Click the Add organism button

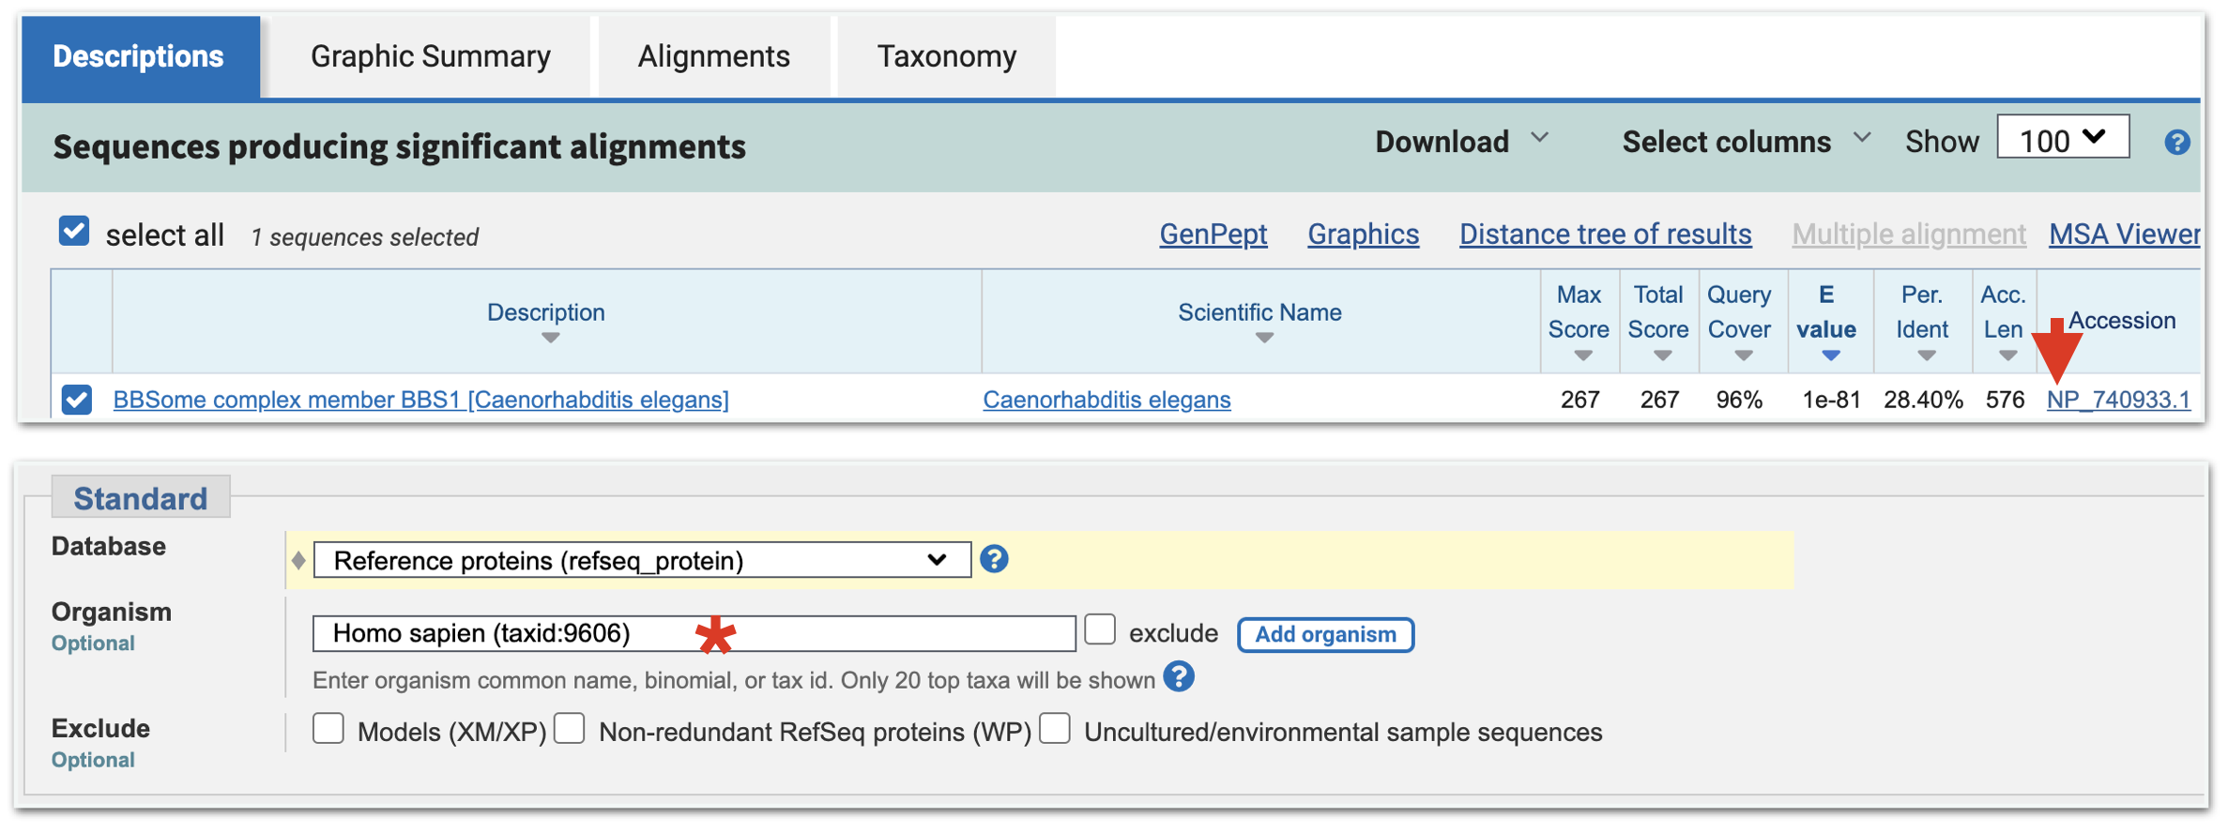(1324, 634)
